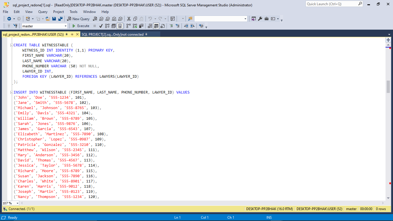Undo the last edit

[x=150, y=19]
